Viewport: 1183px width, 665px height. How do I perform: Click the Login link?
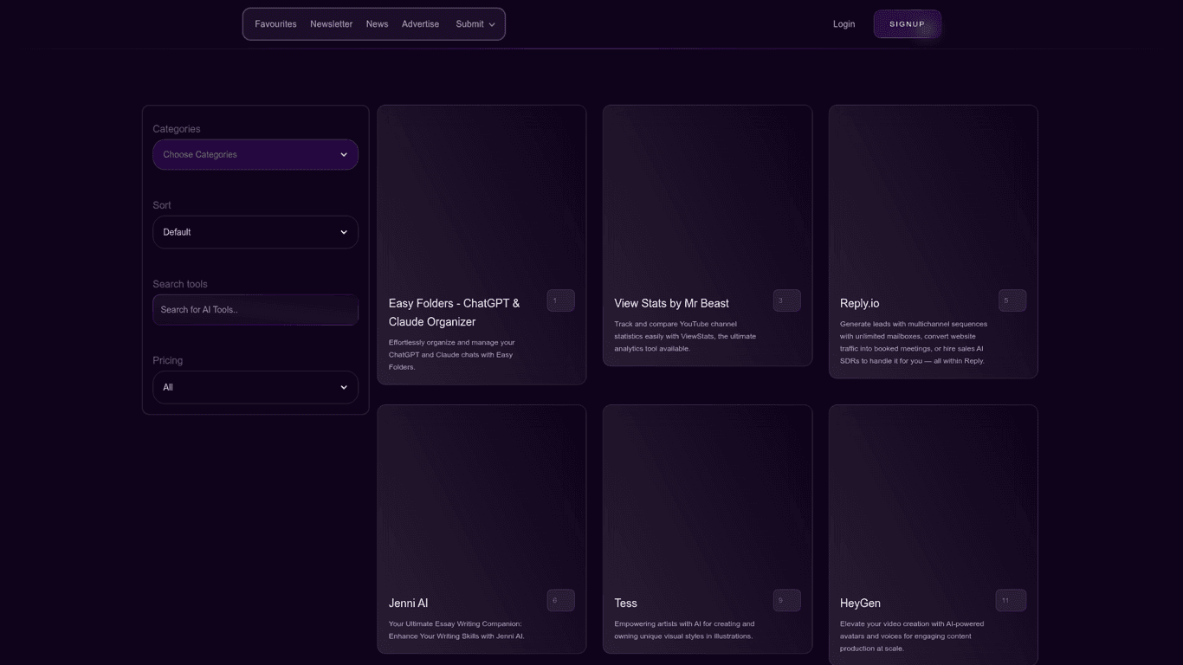[x=844, y=24]
